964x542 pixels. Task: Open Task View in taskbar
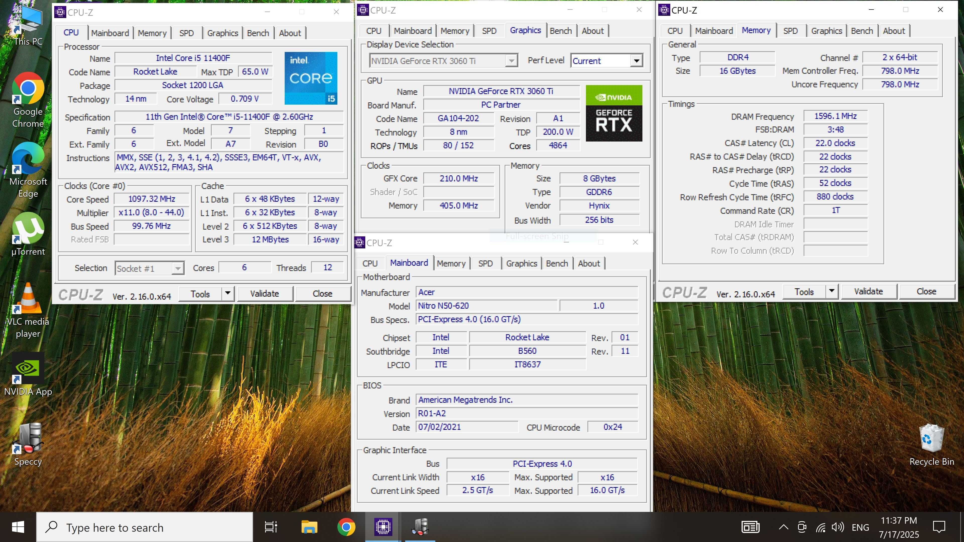[x=271, y=527]
